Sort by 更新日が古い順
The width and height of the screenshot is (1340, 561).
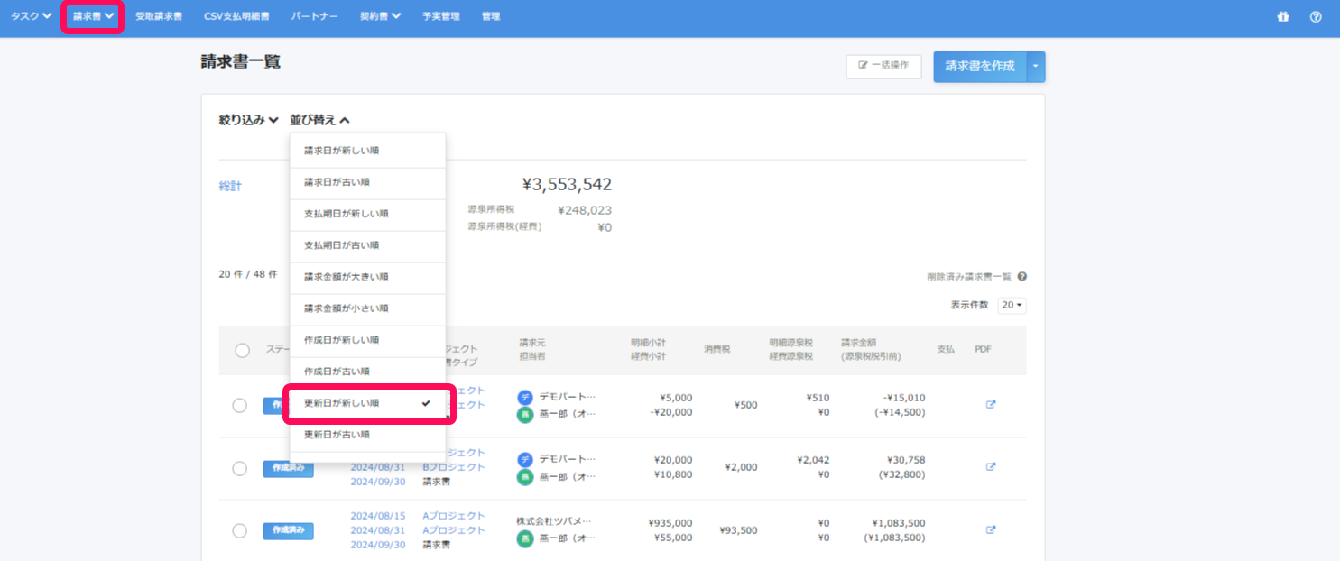pos(367,435)
